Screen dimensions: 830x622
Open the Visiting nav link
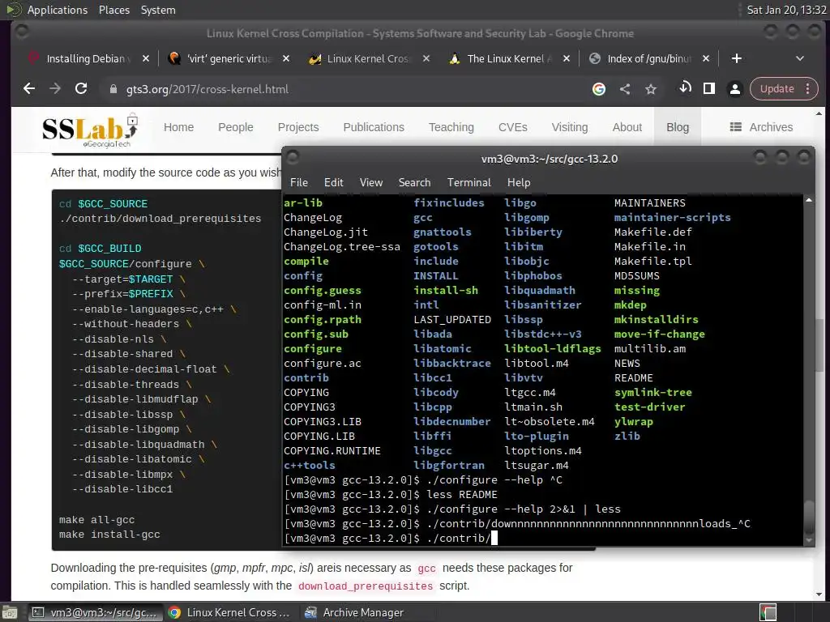click(x=570, y=127)
